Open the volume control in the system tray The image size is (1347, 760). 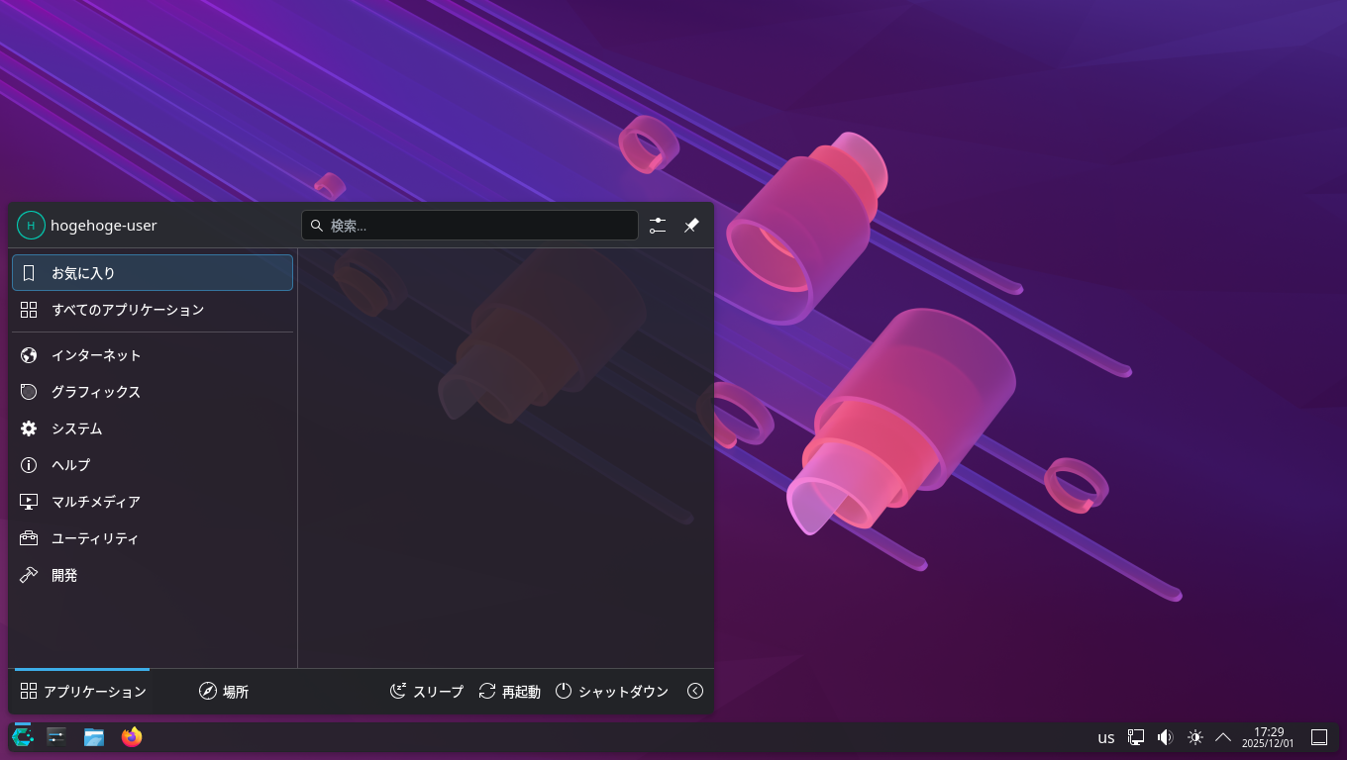tap(1165, 736)
